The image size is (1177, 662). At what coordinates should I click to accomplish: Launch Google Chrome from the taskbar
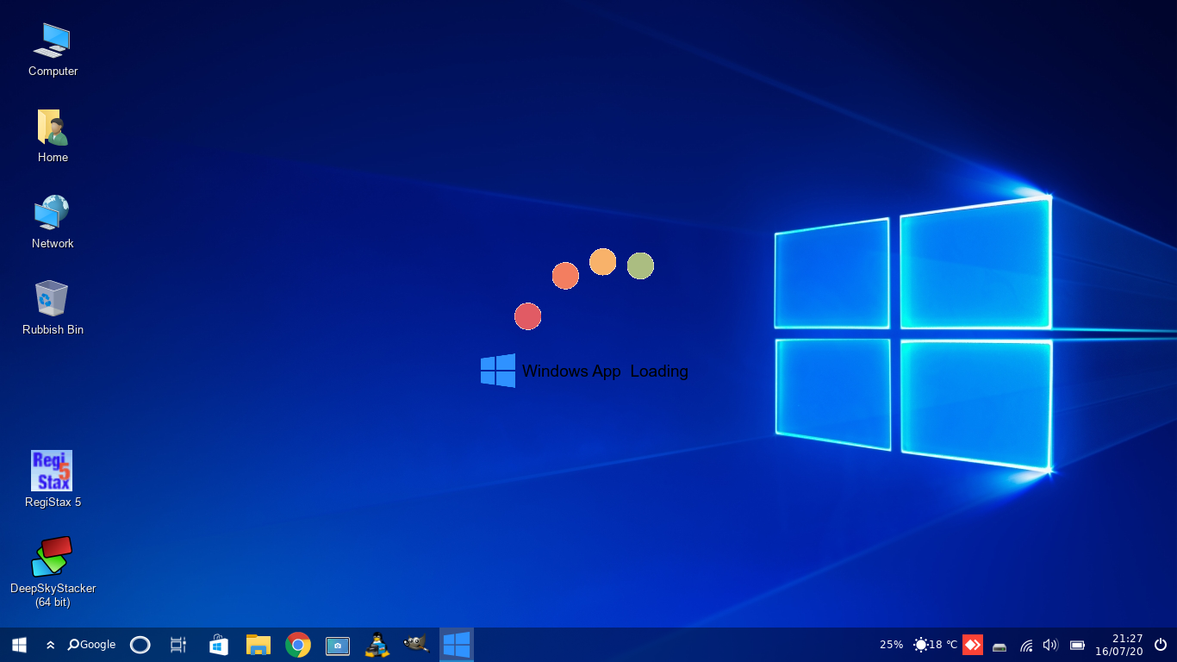pyautogui.click(x=297, y=644)
